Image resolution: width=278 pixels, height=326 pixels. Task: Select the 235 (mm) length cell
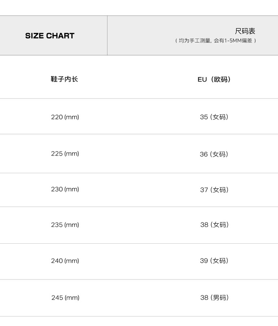(65, 225)
